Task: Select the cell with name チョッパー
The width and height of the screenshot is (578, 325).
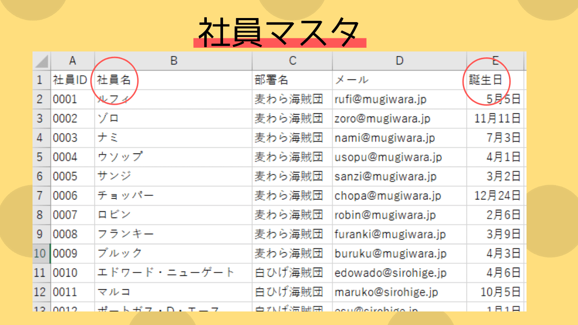Action: pyautogui.click(x=126, y=196)
